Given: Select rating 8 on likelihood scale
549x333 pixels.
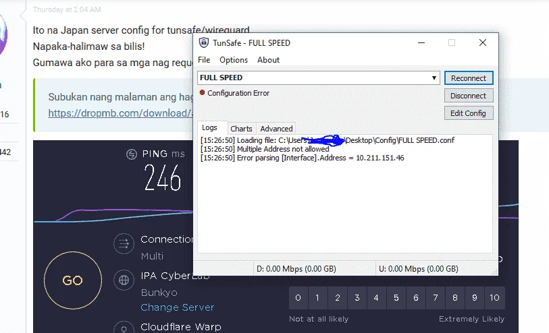Looking at the screenshot, I should pos(455,298).
